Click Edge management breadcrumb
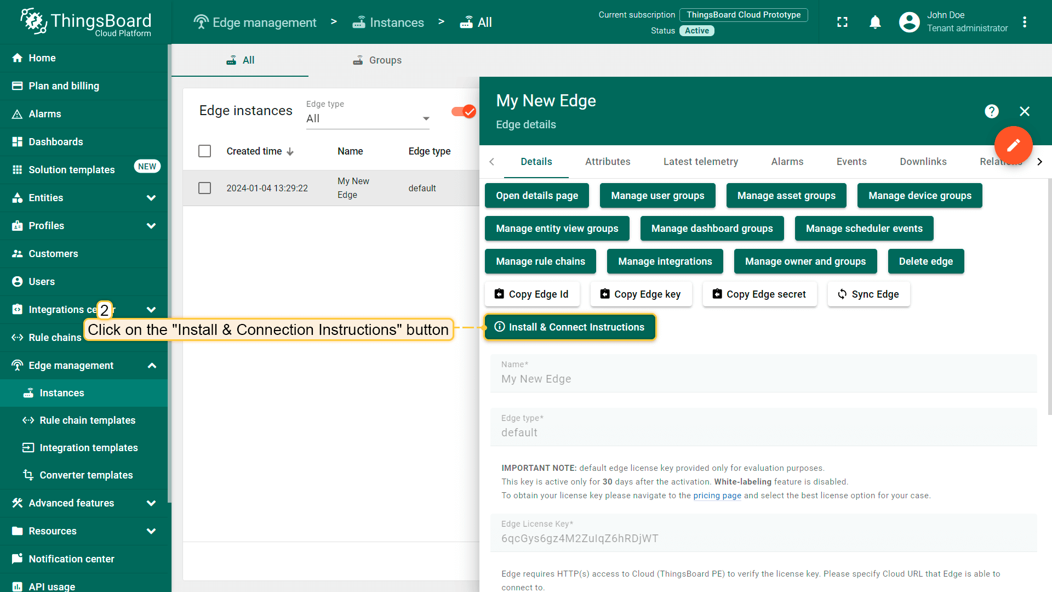Viewport: 1052px width, 592px height. pyautogui.click(x=255, y=22)
